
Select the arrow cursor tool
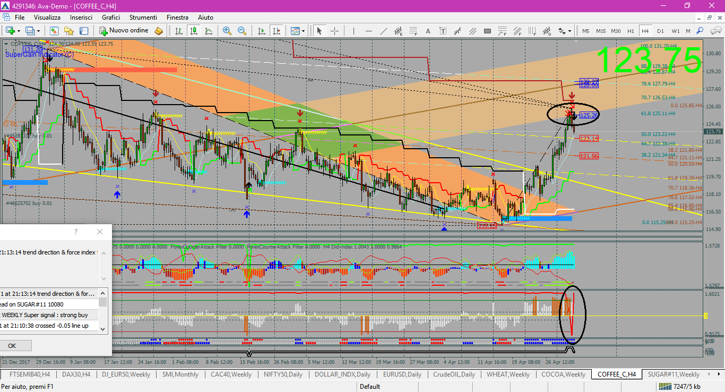click(319, 31)
